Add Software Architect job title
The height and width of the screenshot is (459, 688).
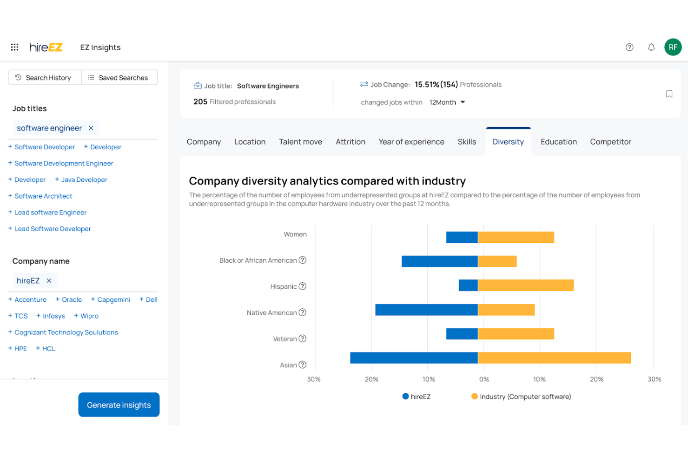coord(40,196)
